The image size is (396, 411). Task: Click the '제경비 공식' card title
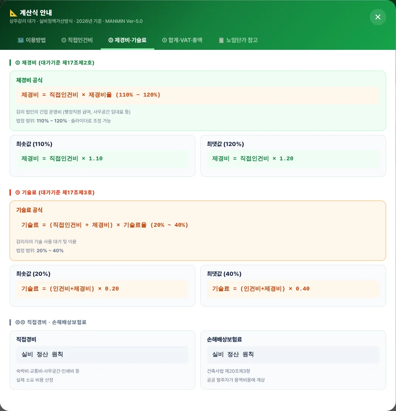pyautogui.click(x=29, y=80)
